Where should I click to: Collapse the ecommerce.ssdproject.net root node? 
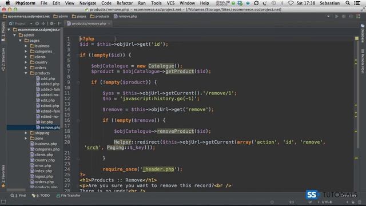click(x=9, y=30)
